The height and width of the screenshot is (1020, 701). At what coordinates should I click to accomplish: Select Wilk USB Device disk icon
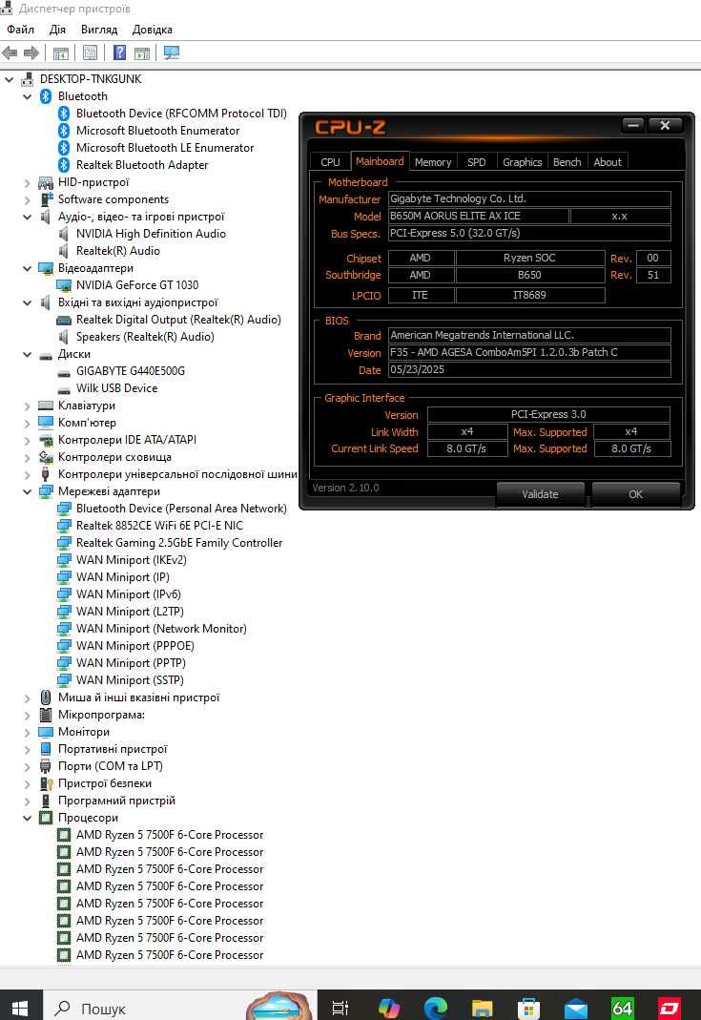click(x=64, y=389)
